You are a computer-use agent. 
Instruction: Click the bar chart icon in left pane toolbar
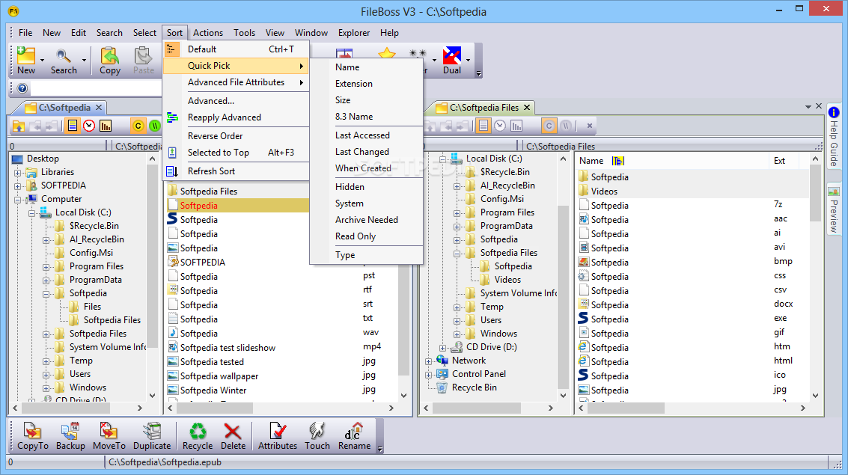point(106,126)
